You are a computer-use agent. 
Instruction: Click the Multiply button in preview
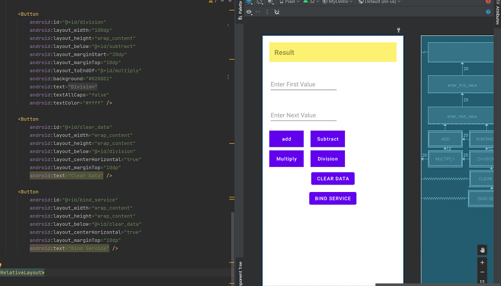(x=286, y=159)
